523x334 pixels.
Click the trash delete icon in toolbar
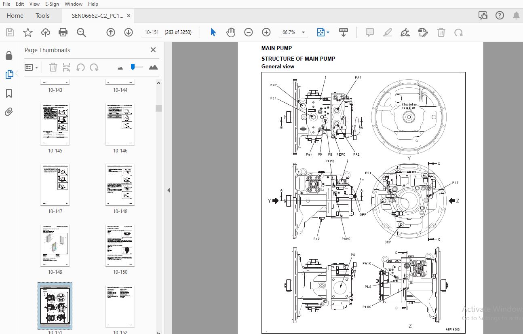[x=441, y=32]
